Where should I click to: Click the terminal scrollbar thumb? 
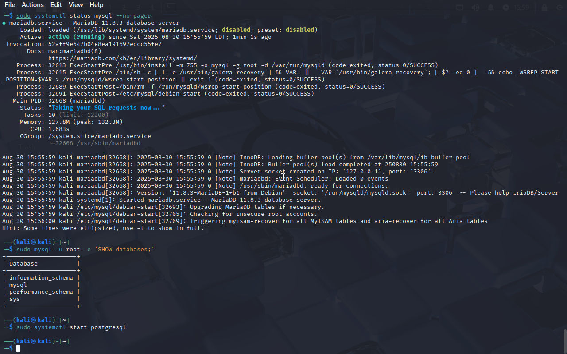pos(565,341)
